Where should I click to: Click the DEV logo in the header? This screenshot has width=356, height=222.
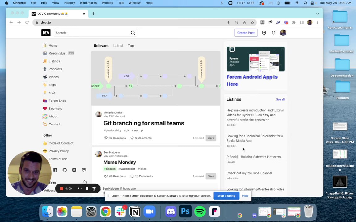click(46, 33)
